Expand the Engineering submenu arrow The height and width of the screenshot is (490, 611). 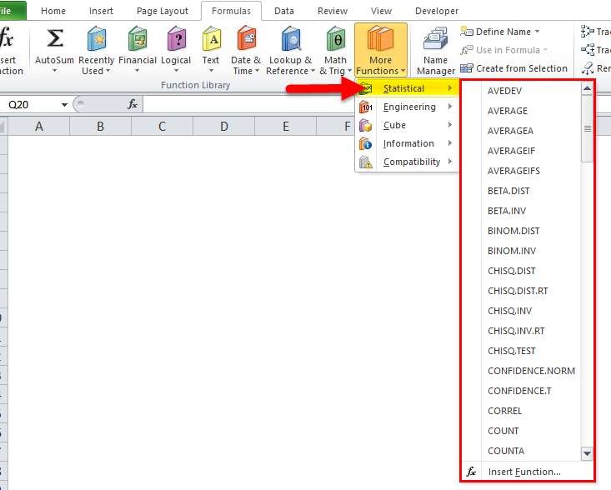tap(450, 107)
